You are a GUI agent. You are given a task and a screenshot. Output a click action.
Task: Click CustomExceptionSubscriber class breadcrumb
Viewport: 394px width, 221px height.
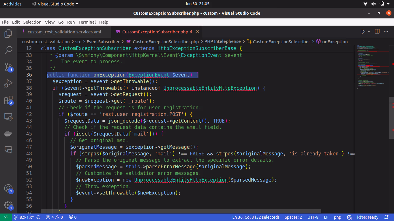[278, 41]
